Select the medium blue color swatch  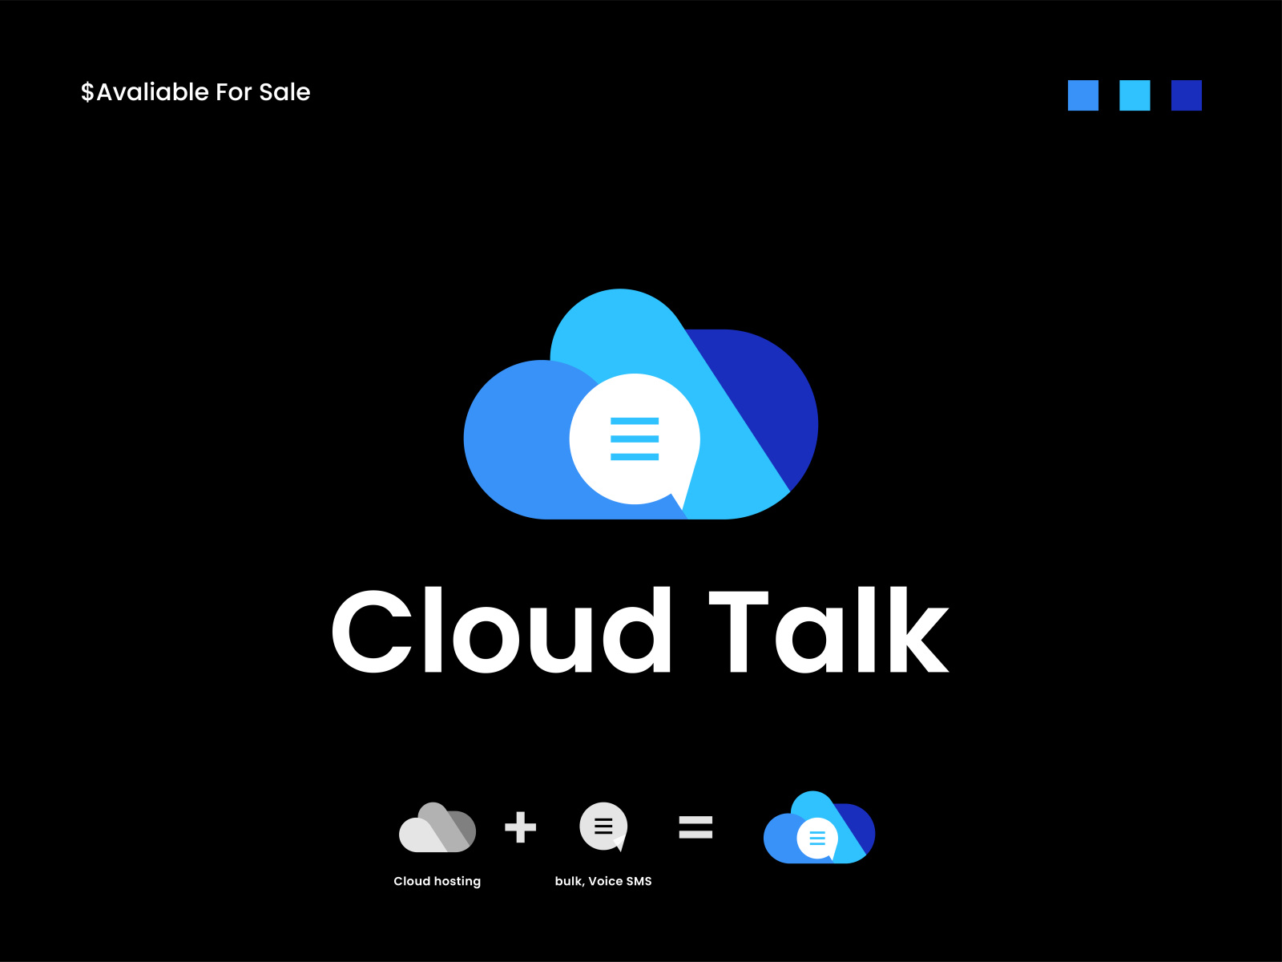tap(1083, 96)
